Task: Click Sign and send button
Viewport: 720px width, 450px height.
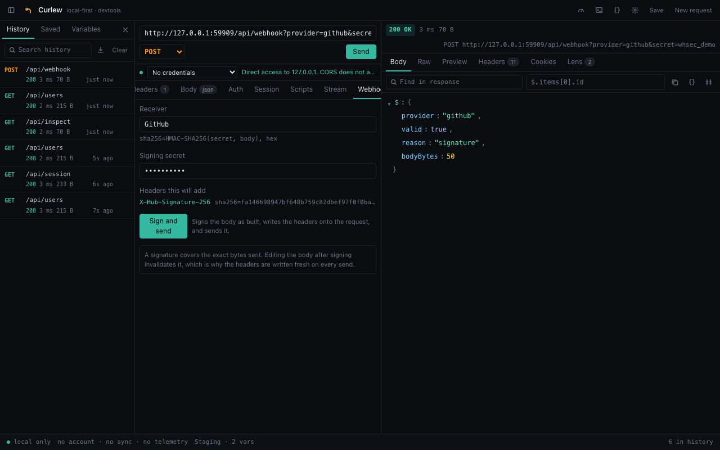Action: click(163, 226)
